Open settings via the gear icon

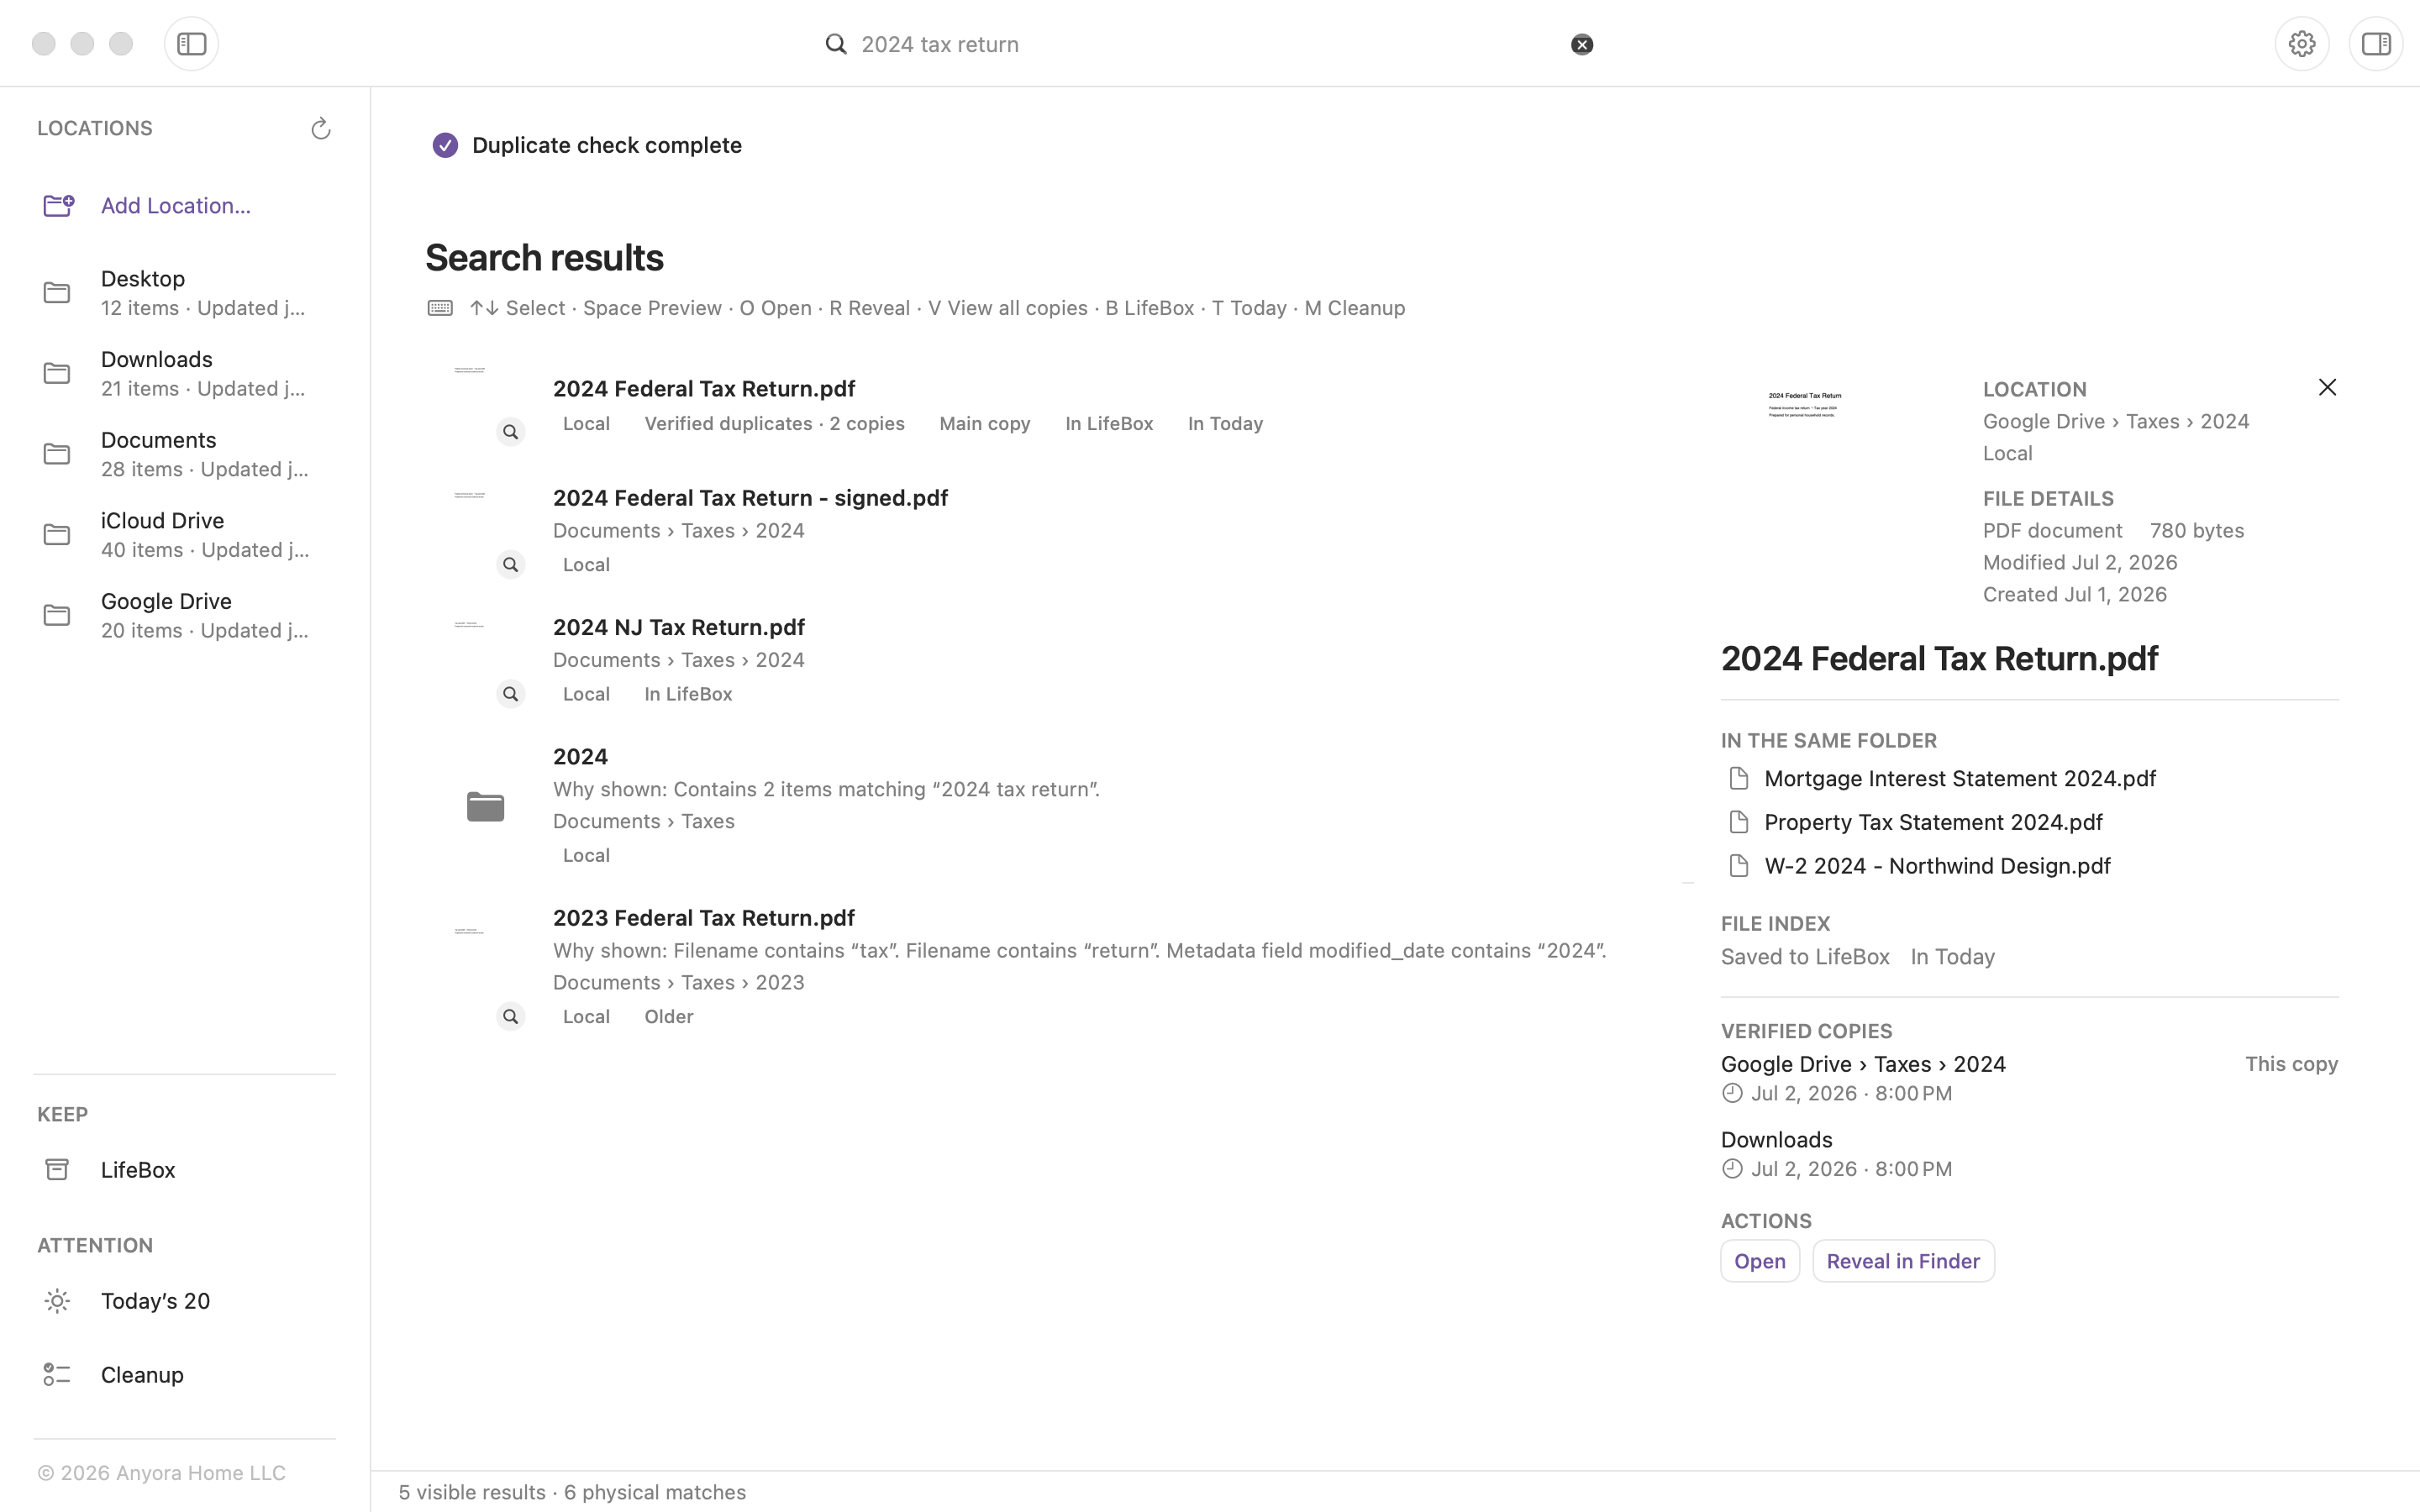click(2302, 44)
